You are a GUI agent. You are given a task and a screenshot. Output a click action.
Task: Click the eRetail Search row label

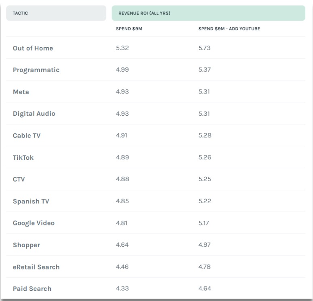coord(36,267)
